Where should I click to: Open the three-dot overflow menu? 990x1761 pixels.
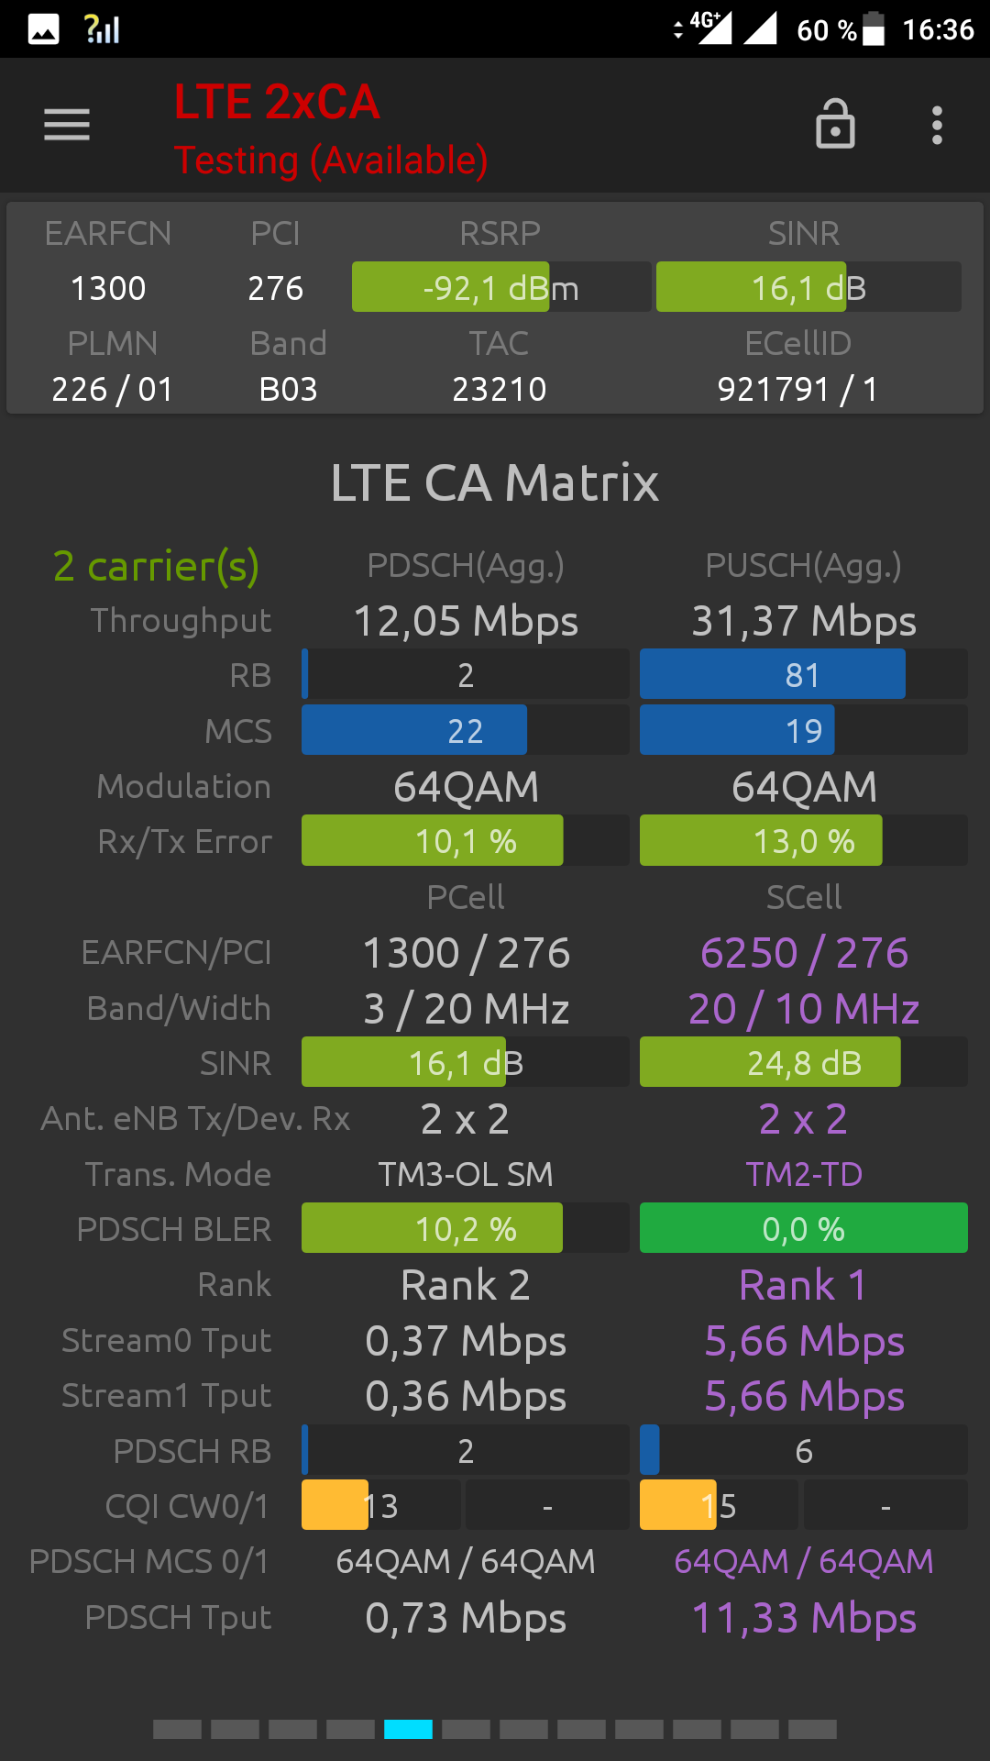click(x=937, y=125)
